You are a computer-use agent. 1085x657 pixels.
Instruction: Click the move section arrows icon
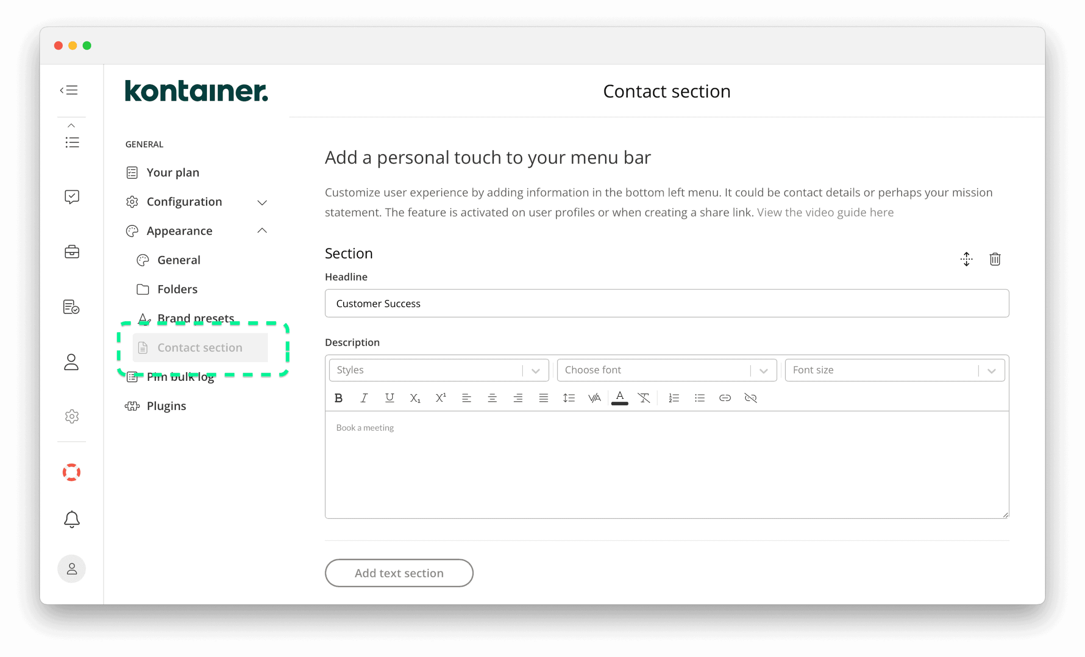pos(966,259)
